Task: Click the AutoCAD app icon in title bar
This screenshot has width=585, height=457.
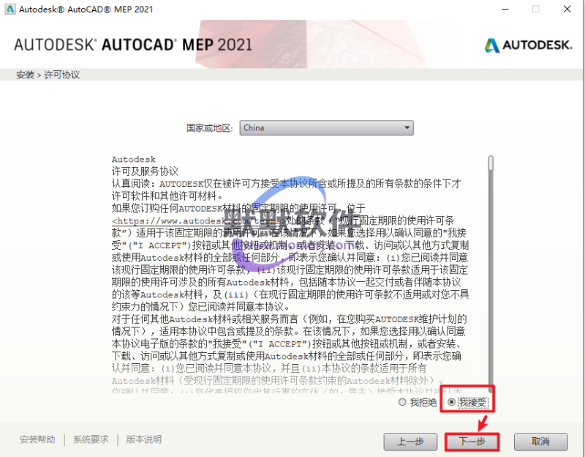Action: pos(9,10)
